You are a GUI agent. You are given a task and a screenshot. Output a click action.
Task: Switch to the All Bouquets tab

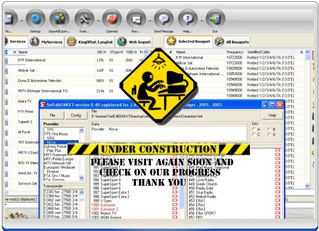[232, 42]
